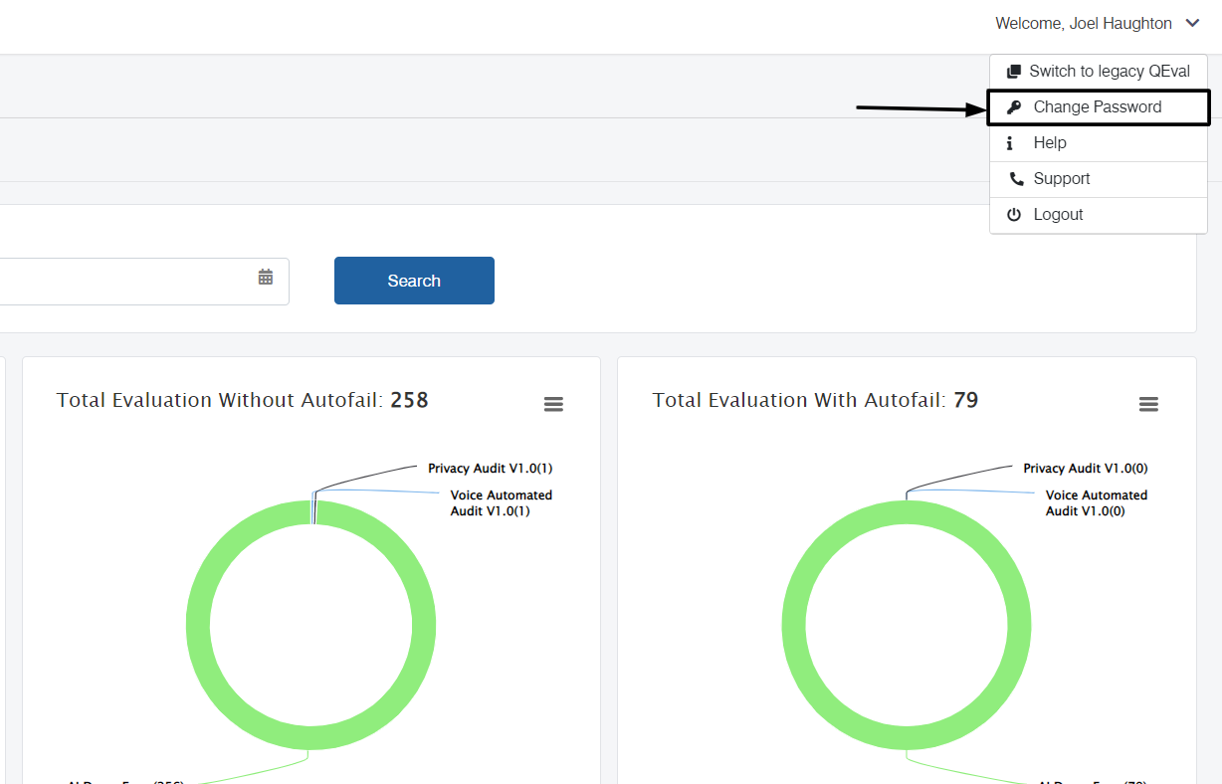Click Voice Automated Audit V1.0(0) label

tap(1096, 502)
